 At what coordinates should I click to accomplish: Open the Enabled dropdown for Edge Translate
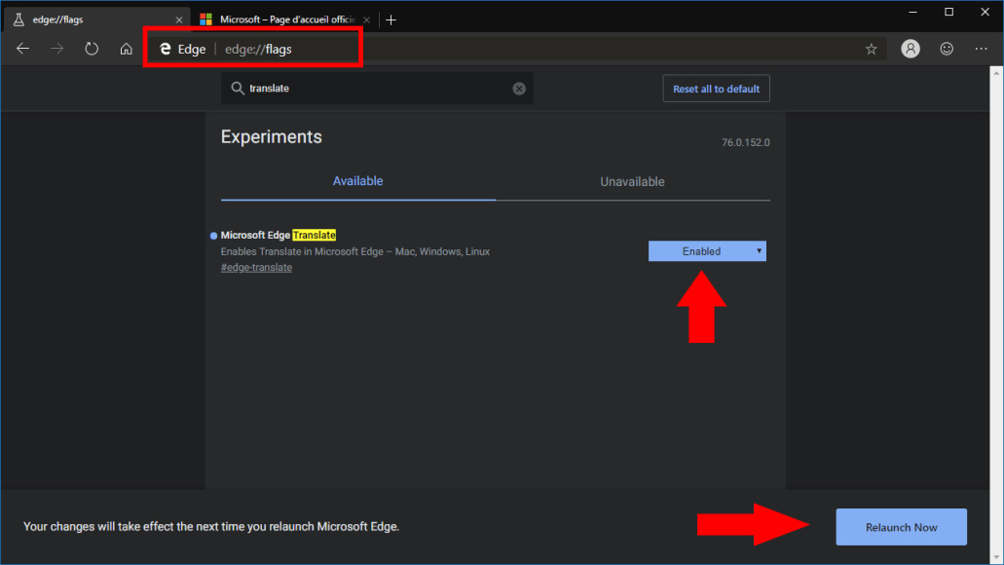point(707,251)
